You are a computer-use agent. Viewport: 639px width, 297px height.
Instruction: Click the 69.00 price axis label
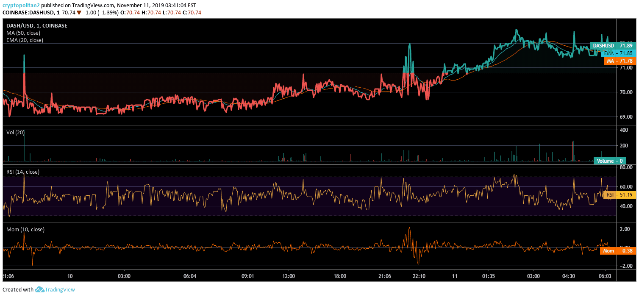625,117
